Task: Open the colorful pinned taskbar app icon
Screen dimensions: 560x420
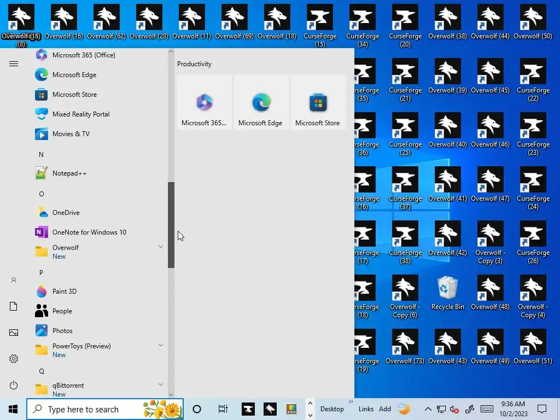Action: point(291,409)
